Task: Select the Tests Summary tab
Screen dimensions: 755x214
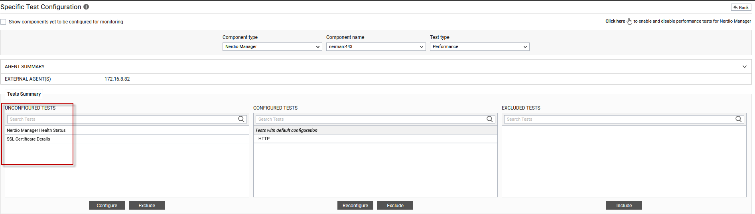Action: point(24,94)
